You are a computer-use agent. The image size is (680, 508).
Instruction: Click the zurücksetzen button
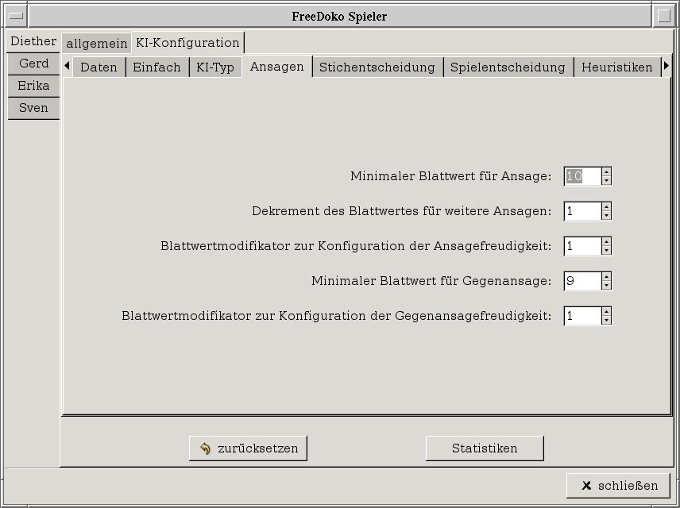pos(248,448)
